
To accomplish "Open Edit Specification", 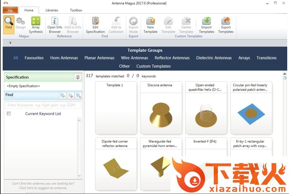I will click(95, 25).
